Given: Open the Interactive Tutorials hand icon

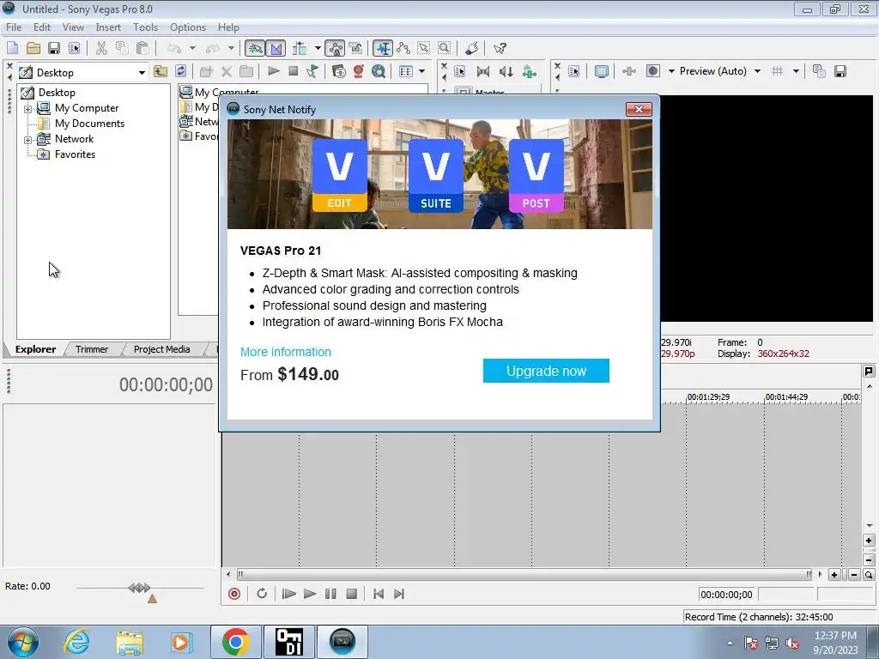Looking at the screenshot, I should point(472,48).
